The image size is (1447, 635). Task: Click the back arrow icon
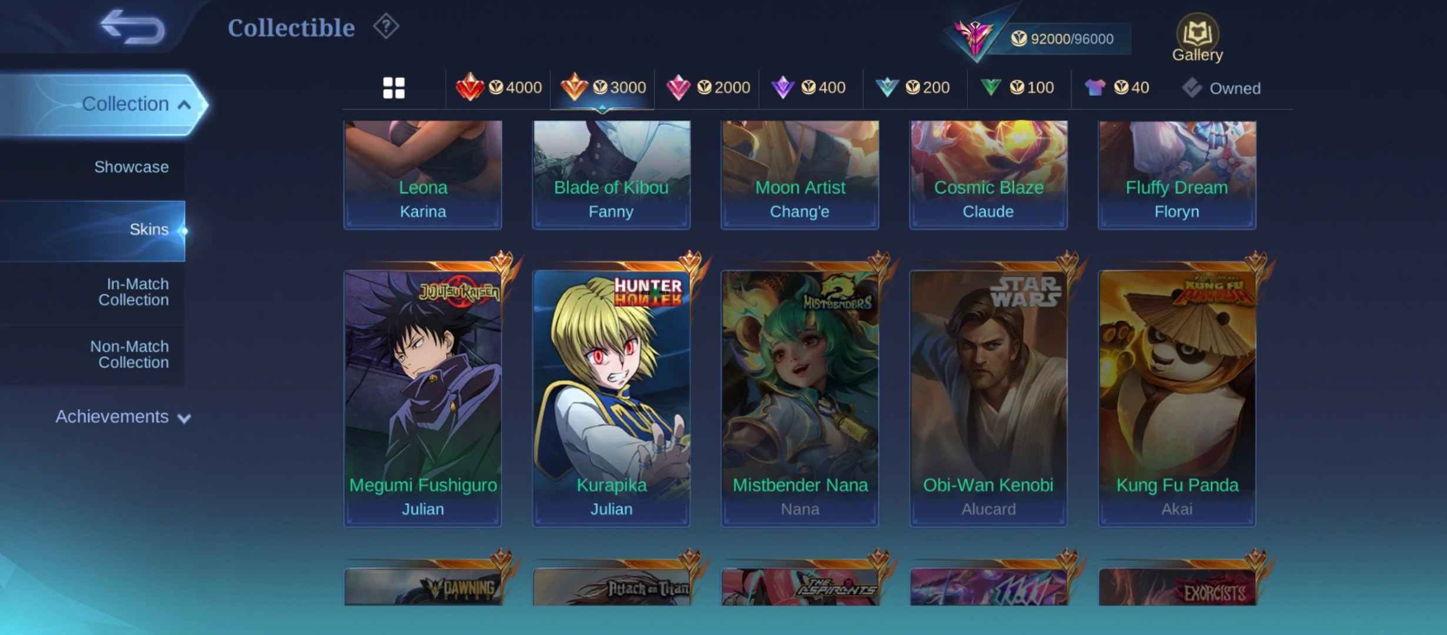pyautogui.click(x=132, y=27)
